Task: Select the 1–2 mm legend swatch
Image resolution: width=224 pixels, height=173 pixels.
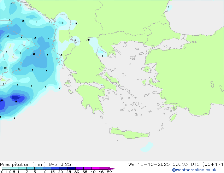Action: (22, 168)
